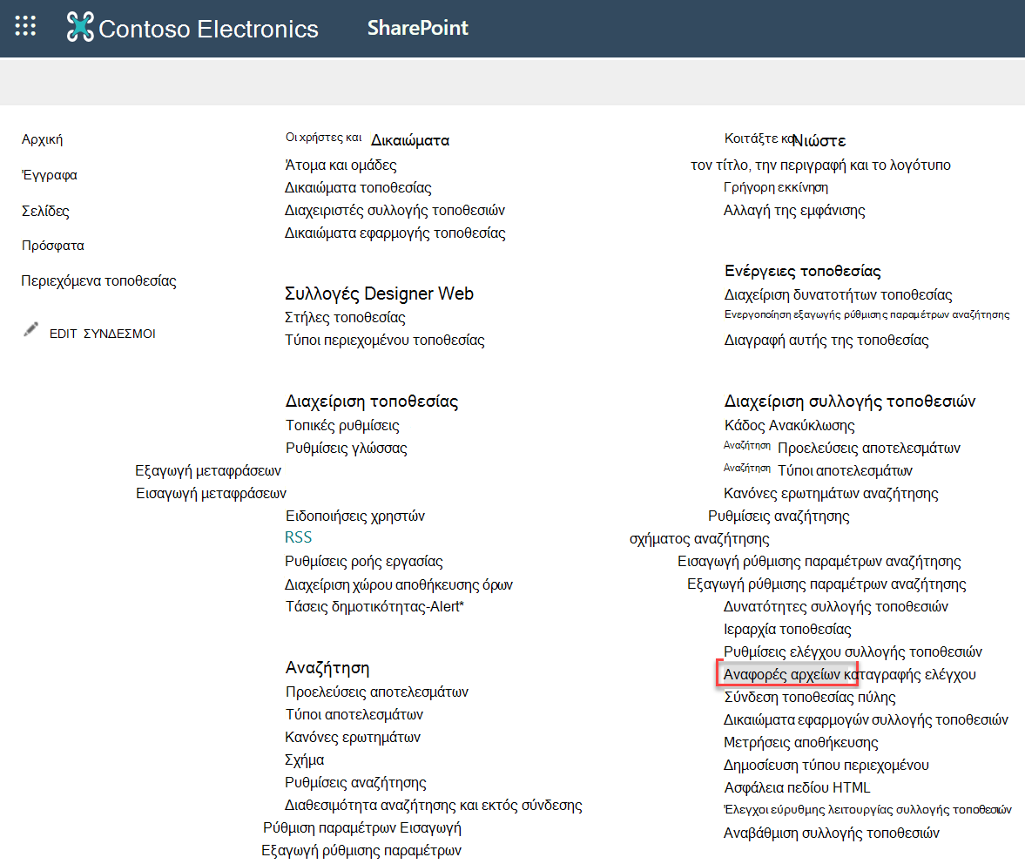Viewport: 1025px width, 864px height.
Task: Click Εισαγωγή μεταφράσεων link
Action: click(x=211, y=494)
